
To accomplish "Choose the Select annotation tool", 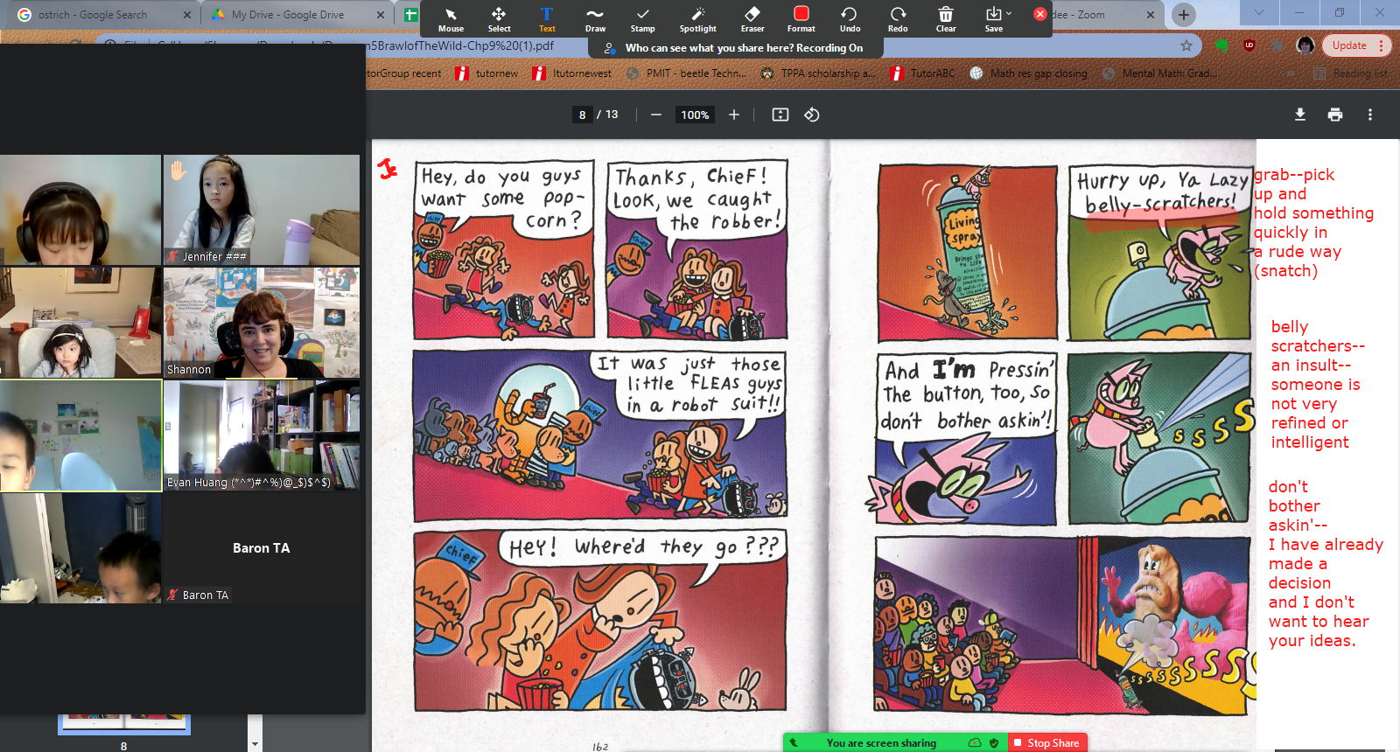I will pos(499,19).
